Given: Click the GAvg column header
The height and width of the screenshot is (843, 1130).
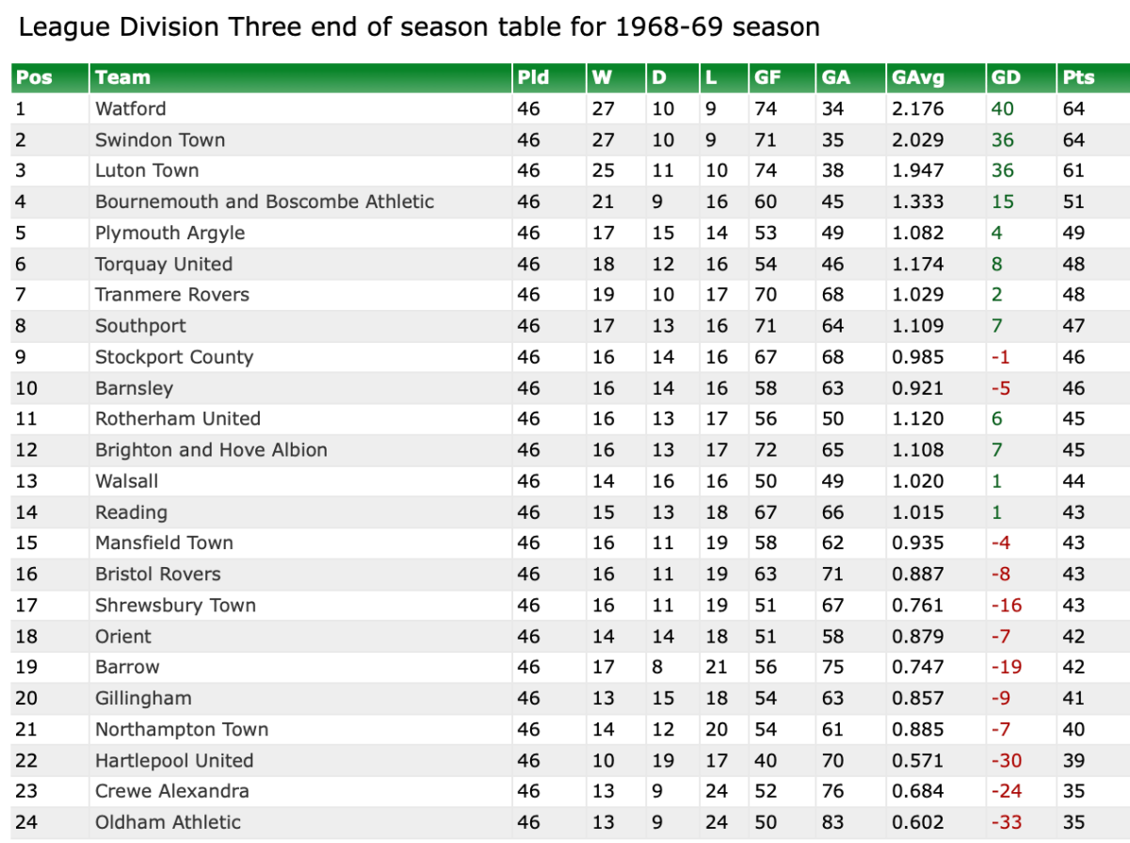Looking at the screenshot, I should (x=917, y=78).
